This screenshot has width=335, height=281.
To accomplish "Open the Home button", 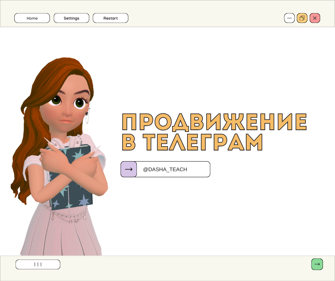I will [32, 18].
